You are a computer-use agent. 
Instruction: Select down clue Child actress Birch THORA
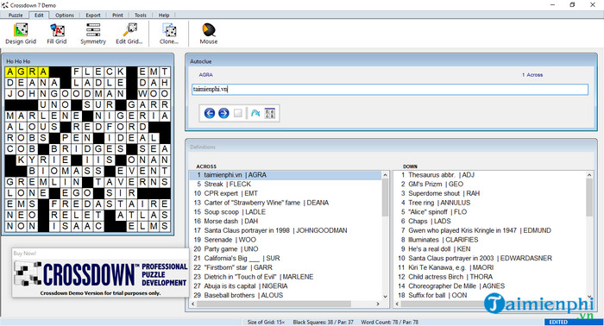[490, 277]
